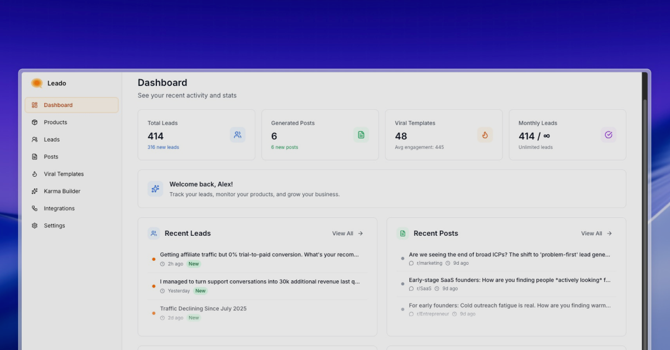This screenshot has height=350, width=670.
Task: Select Viral Templates in the sidebar
Action: (x=64, y=174)
